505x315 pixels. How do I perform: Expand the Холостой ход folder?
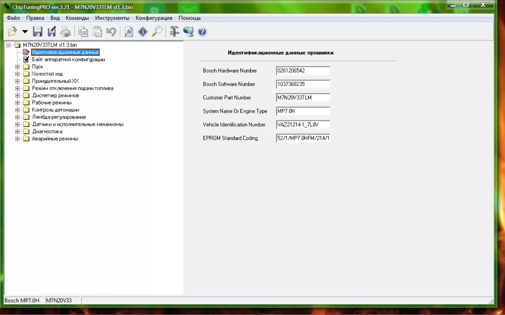coord(17,74)
